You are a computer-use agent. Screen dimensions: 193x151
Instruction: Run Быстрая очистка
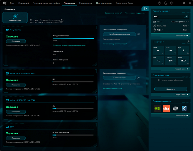coord(119,78)
